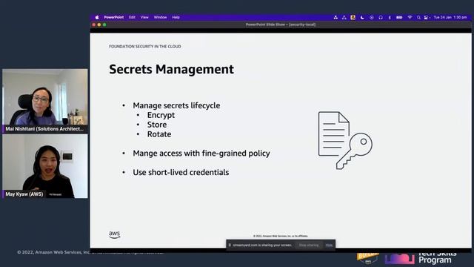Open the Edit menu
The height and width of the screenshot is (267, 474).
click(x=132, y=18)
